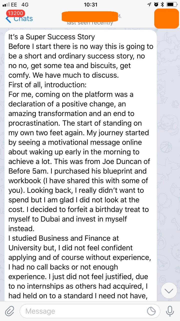180x321 pixels.
Task: Focus the Message text field
Action: coord(85,311)
